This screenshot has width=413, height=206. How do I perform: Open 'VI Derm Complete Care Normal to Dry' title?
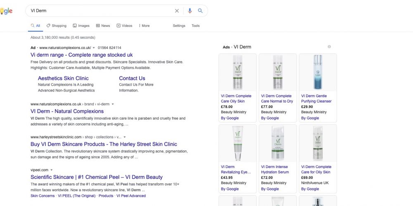pos(277,98)
